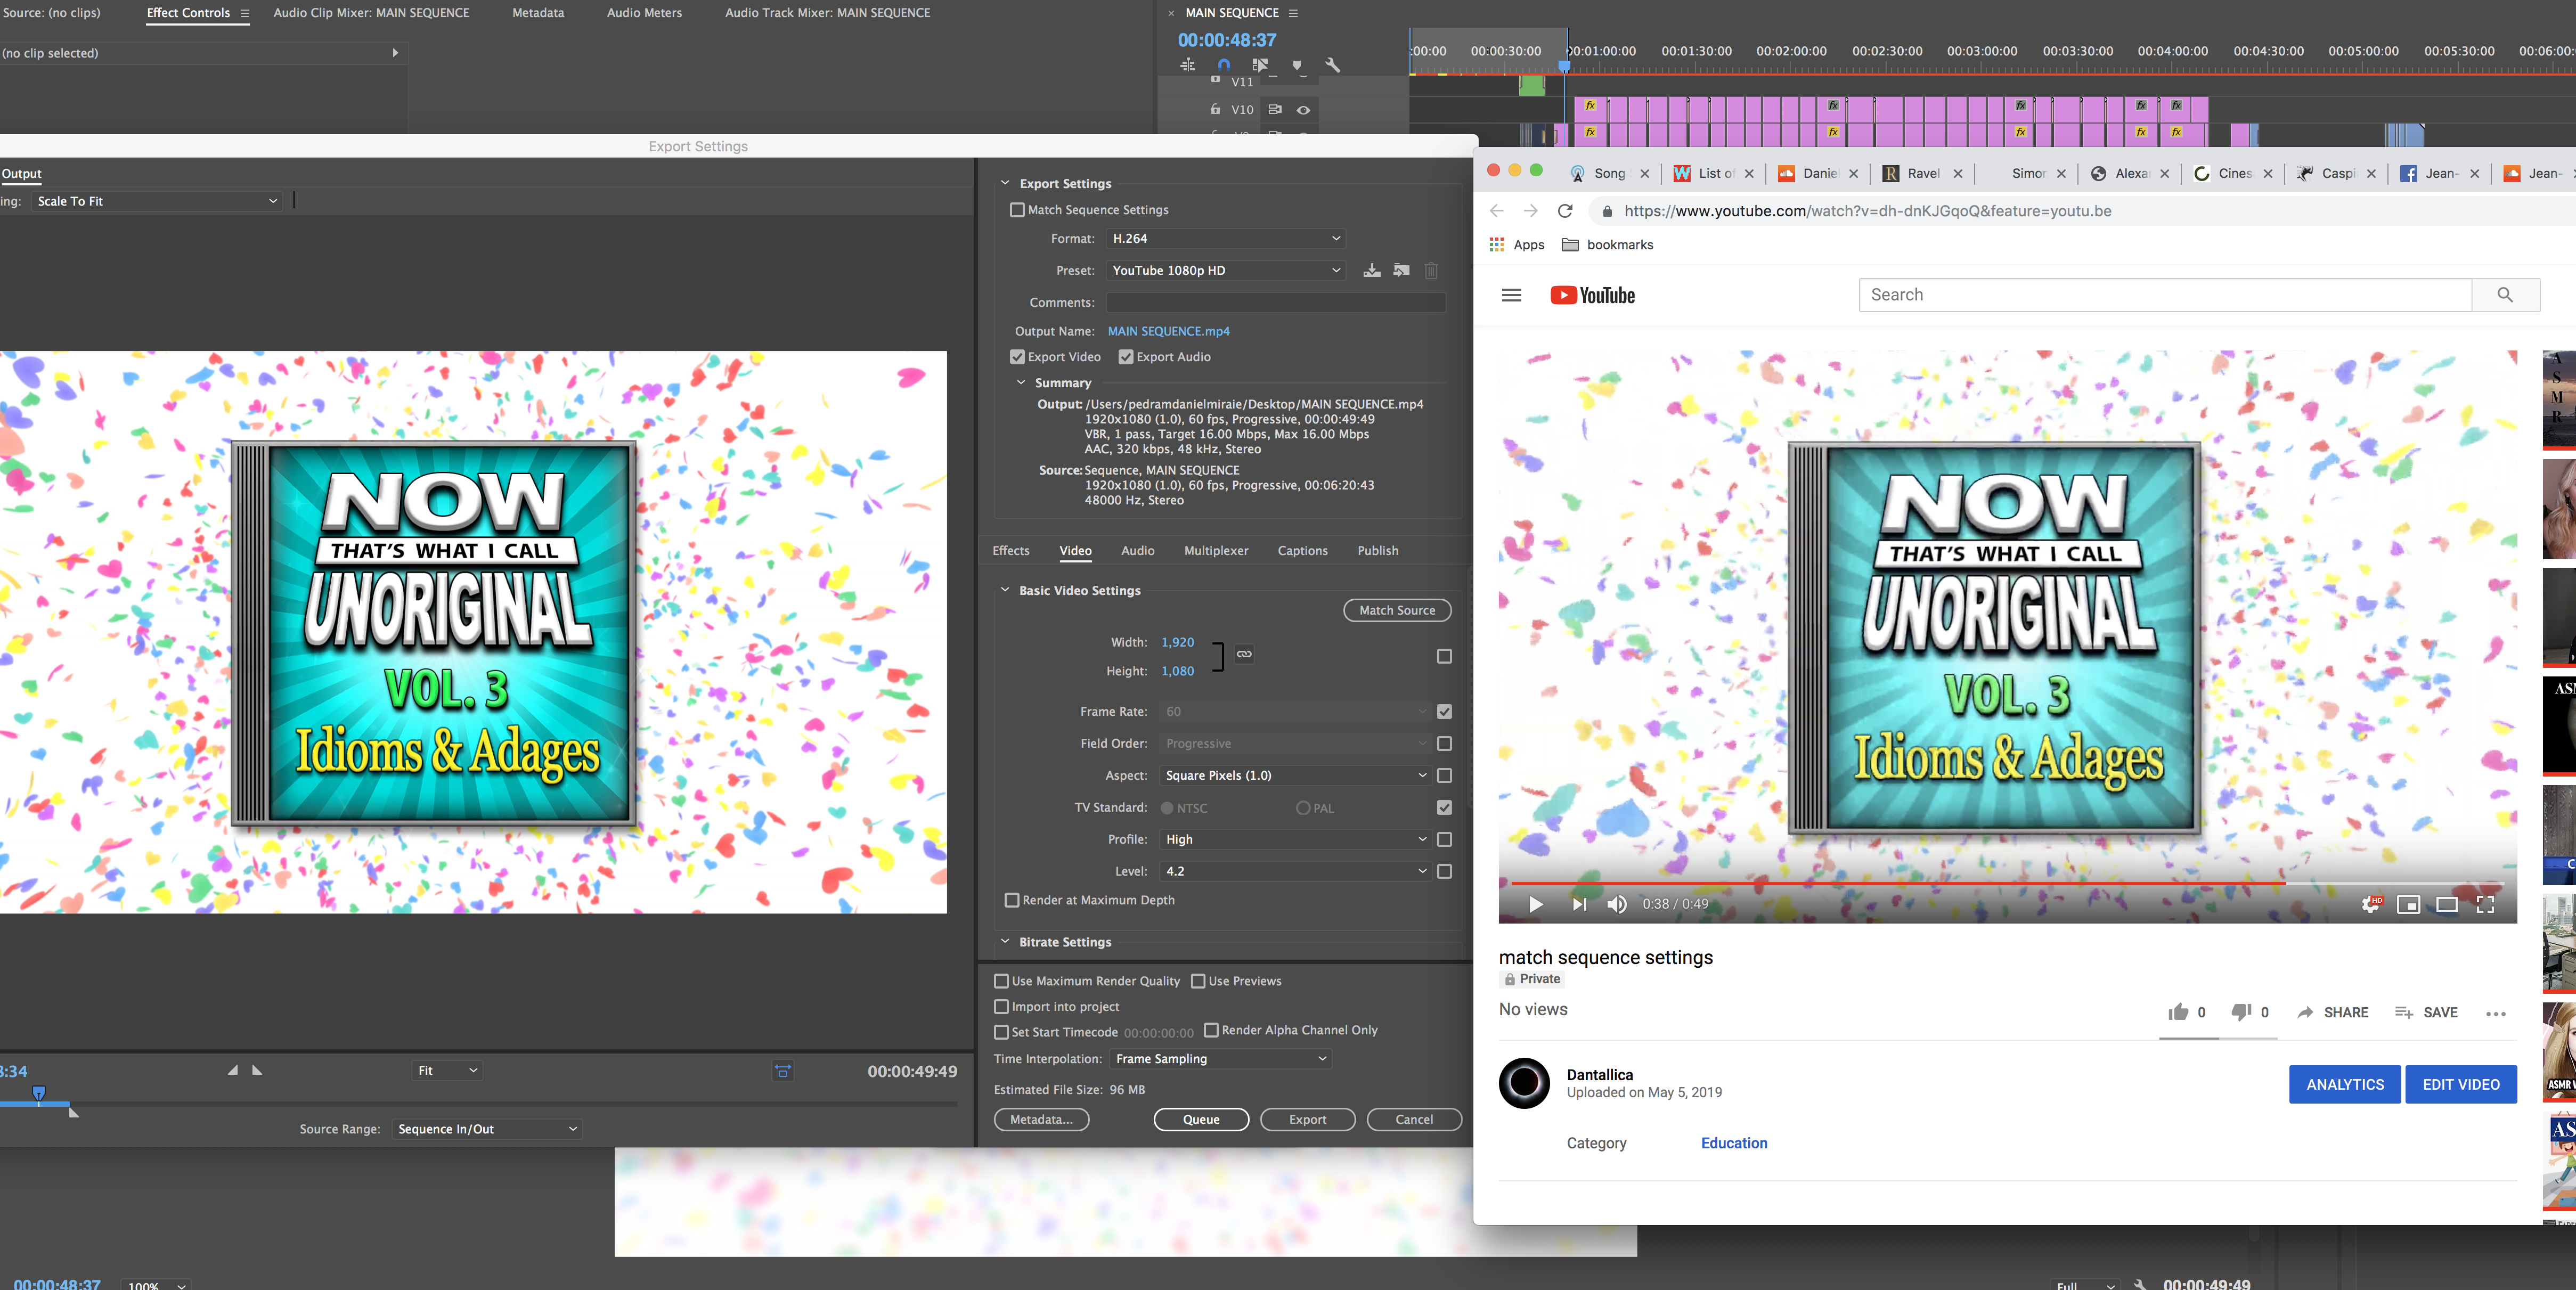Open the Format H.264 dropdown
The width and height of the screenshot is (2576, 1290).
tap(1225, 239)
